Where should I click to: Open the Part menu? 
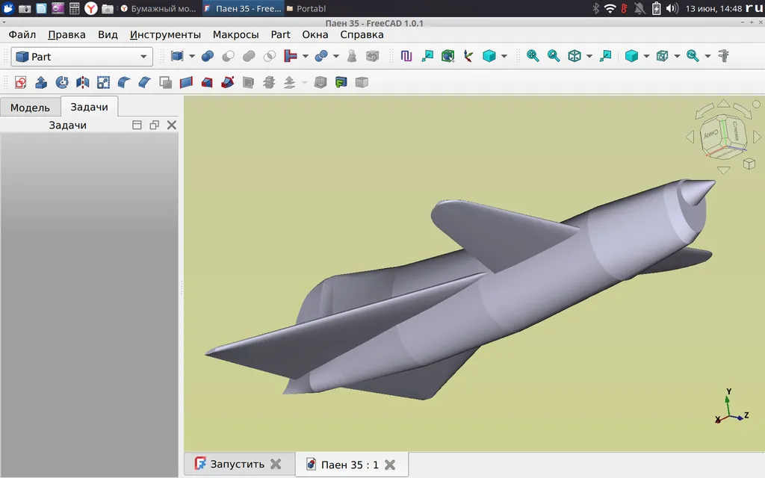[281, 34]
